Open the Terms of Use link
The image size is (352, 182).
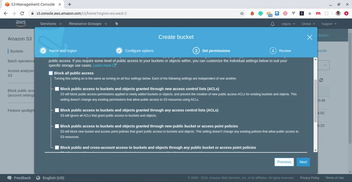click(334, 178)
